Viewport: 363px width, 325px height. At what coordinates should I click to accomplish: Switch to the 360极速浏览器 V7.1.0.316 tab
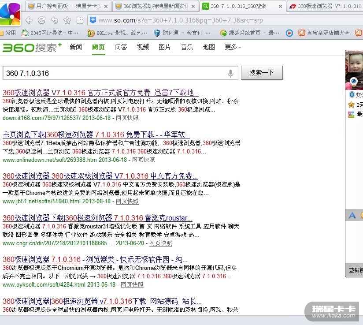[x=325, y=6]
